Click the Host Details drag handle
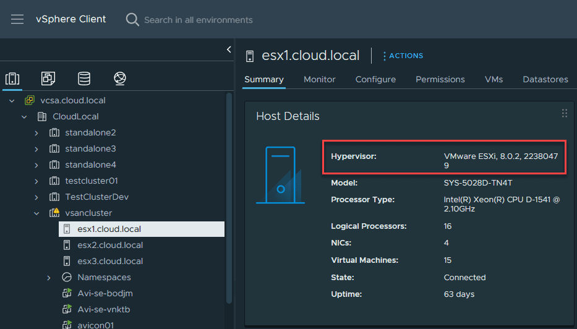 click(564, 113)
